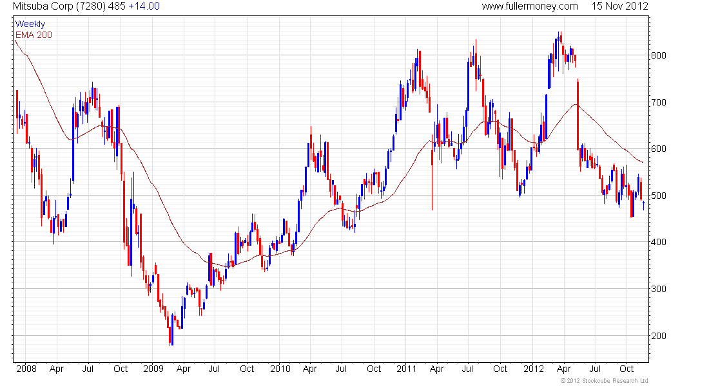Click the 2009 year axis label
This screenshot has width=709, height=386.
click(x=153, y=369)
